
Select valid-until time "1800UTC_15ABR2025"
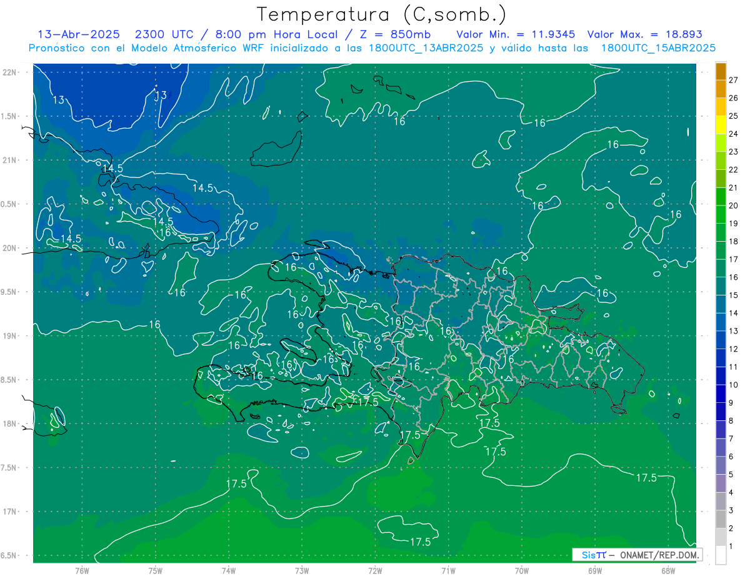658,48
